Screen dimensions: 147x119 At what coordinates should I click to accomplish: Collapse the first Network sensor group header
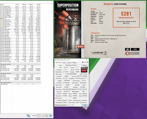click(21, 64)
